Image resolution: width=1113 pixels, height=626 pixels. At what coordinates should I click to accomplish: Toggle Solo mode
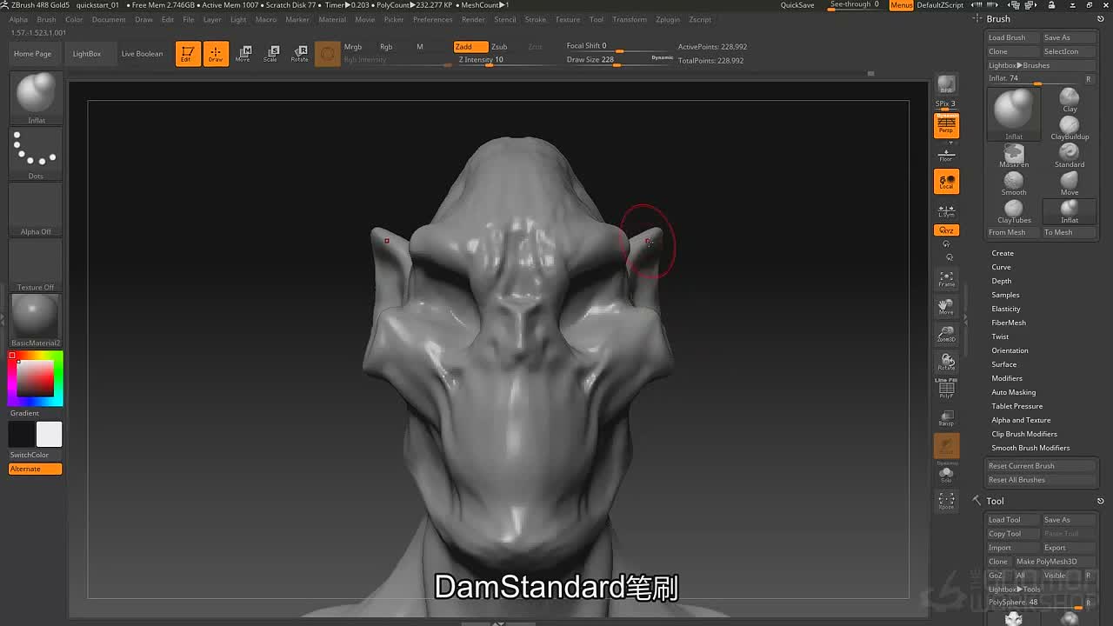[946, 475]
